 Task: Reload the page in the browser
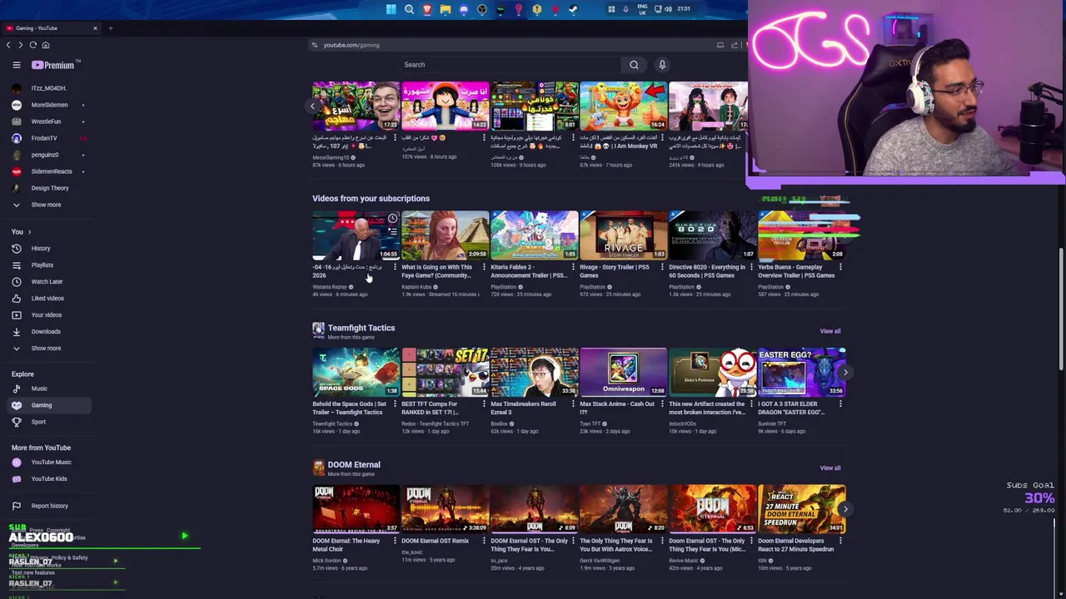click(x=33, y=45)
